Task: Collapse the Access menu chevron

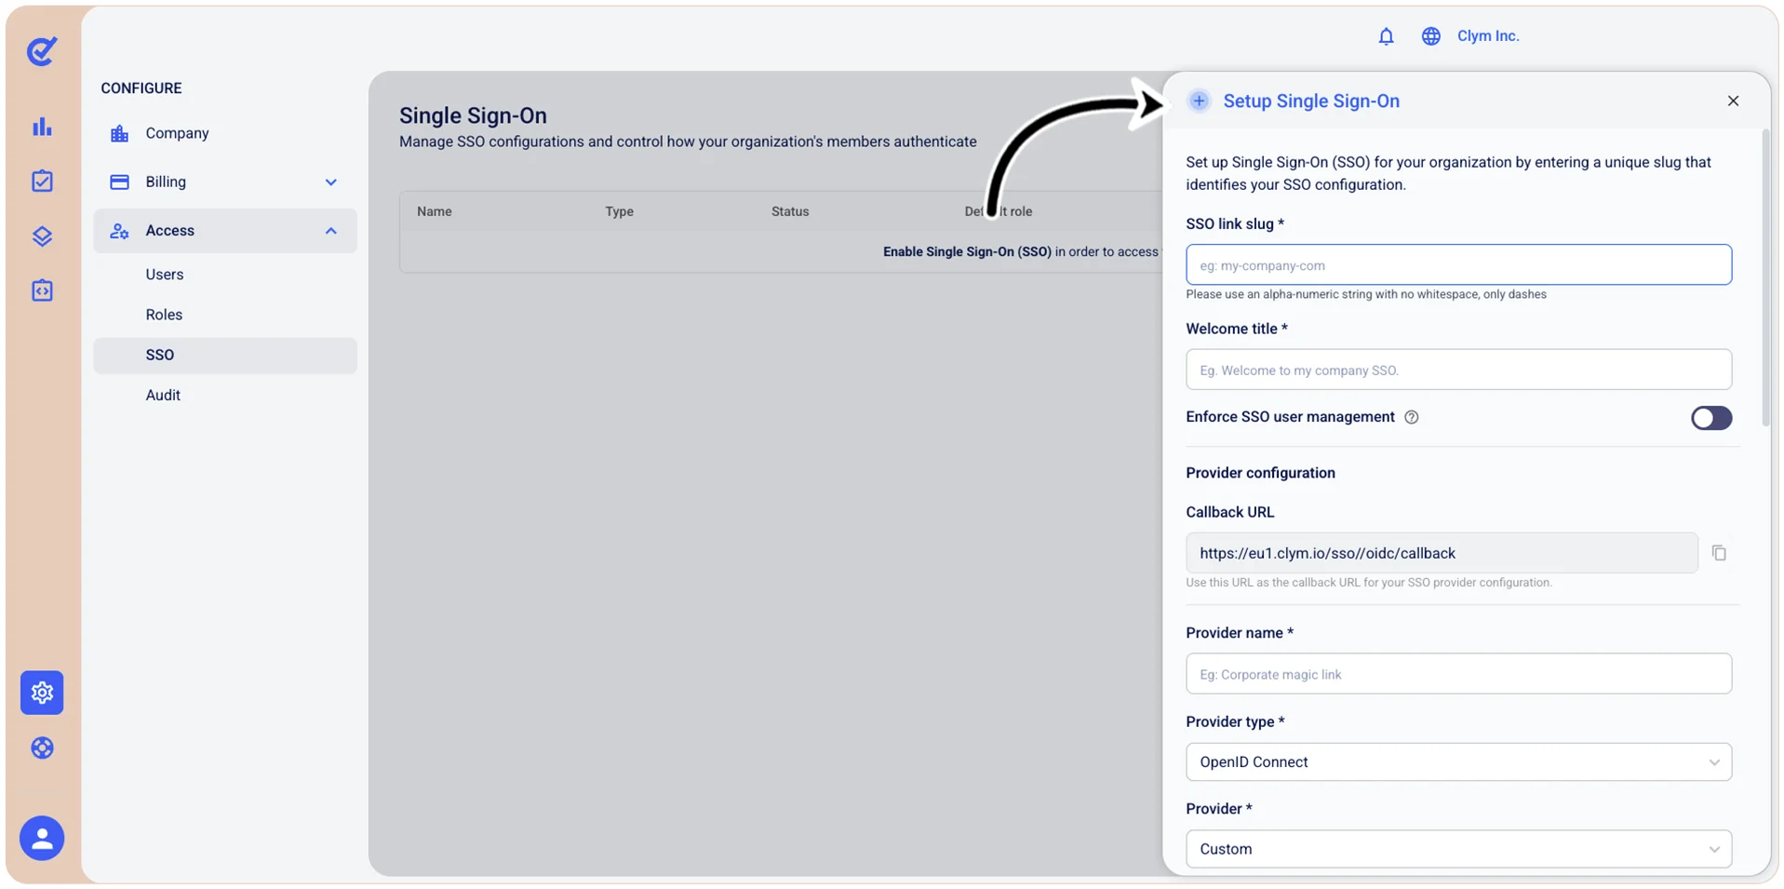Action: [x=330, y=231]
